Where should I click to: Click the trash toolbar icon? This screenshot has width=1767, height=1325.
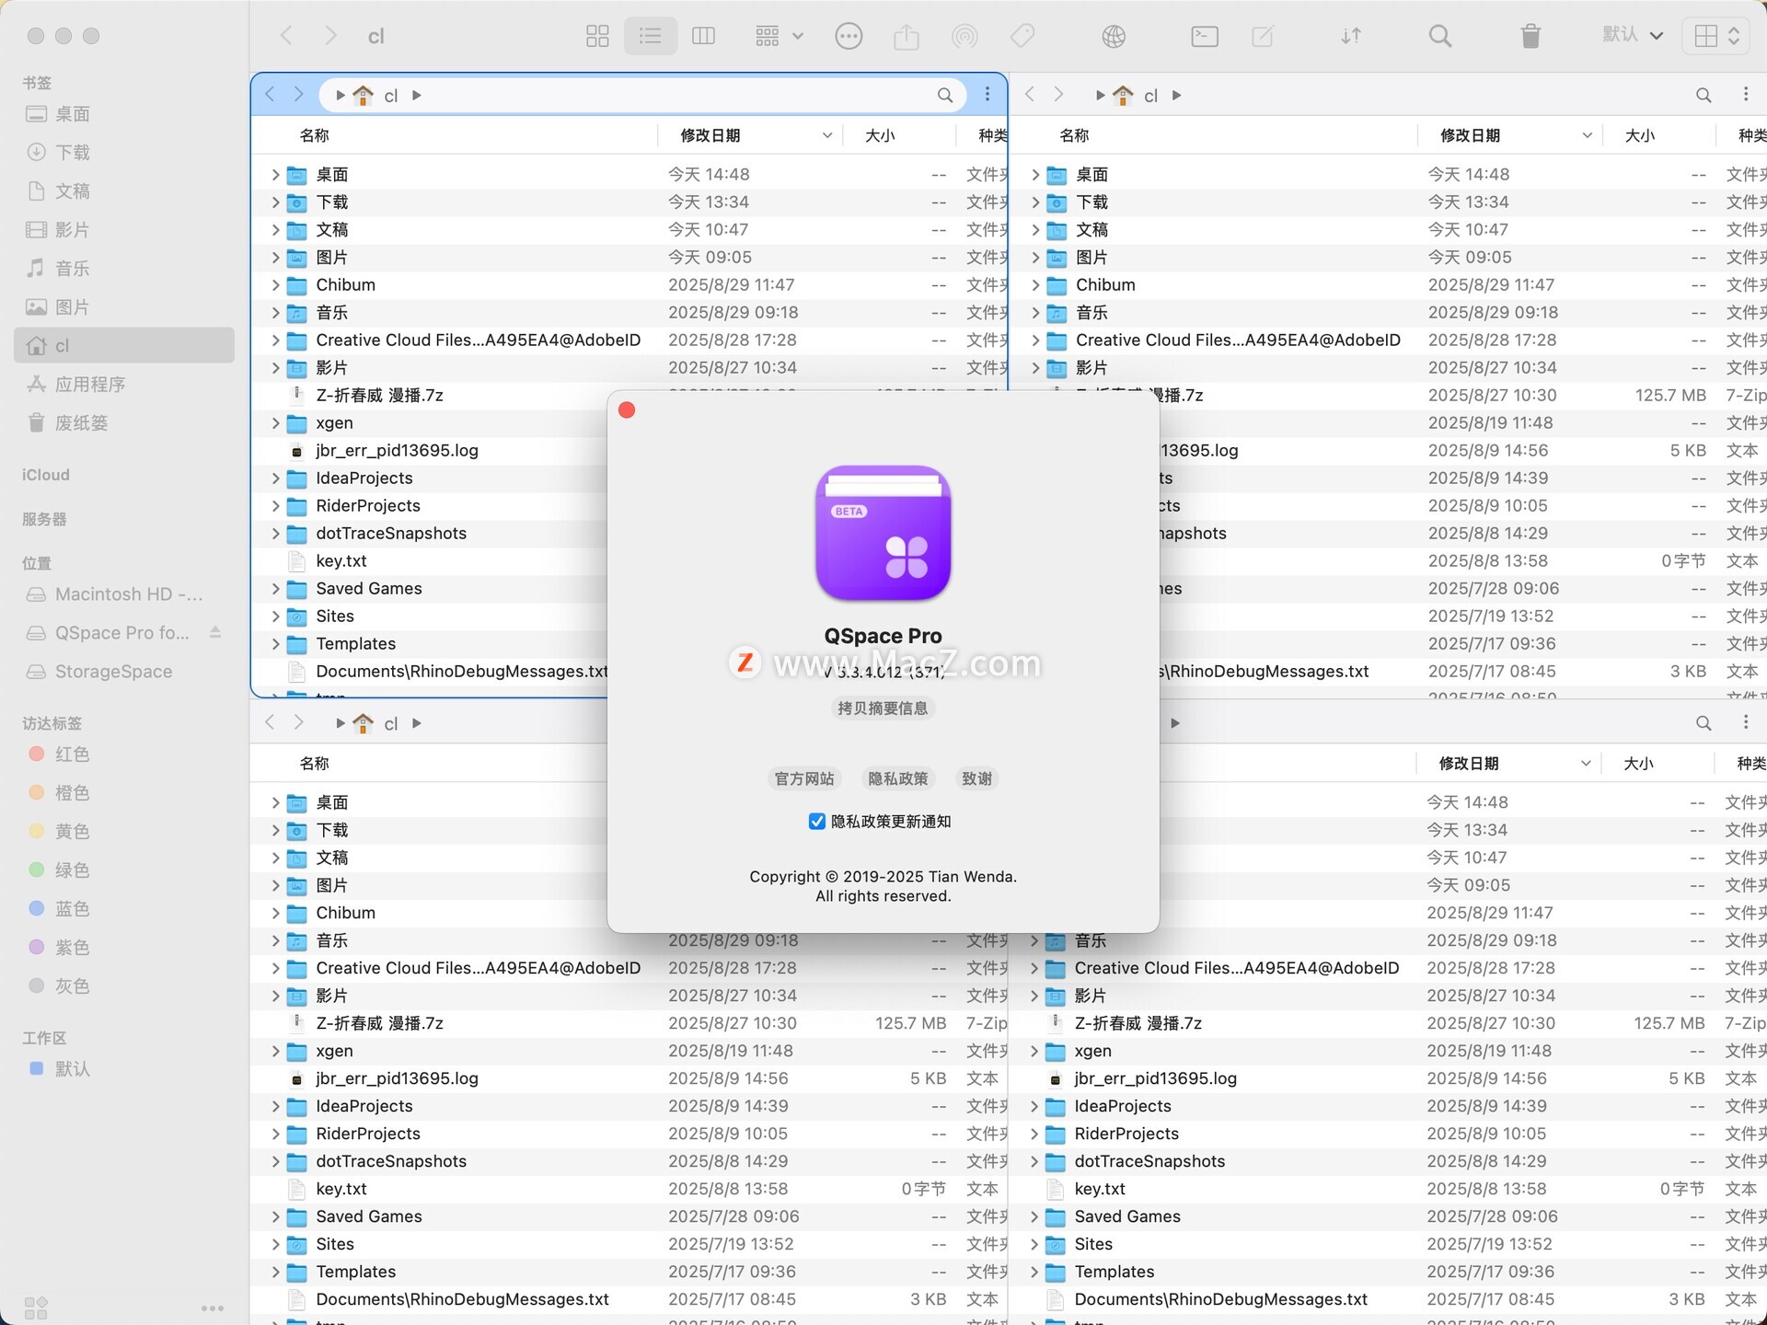point(1530,36)
